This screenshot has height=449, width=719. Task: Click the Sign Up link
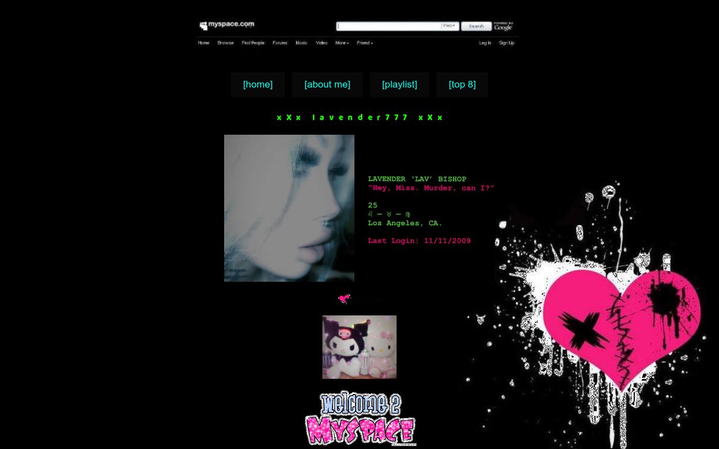pos(506,43)
